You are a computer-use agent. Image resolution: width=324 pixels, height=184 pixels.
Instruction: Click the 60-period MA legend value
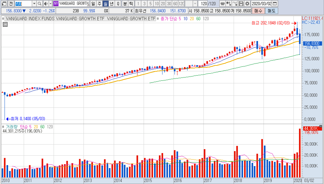coord(198,19)
